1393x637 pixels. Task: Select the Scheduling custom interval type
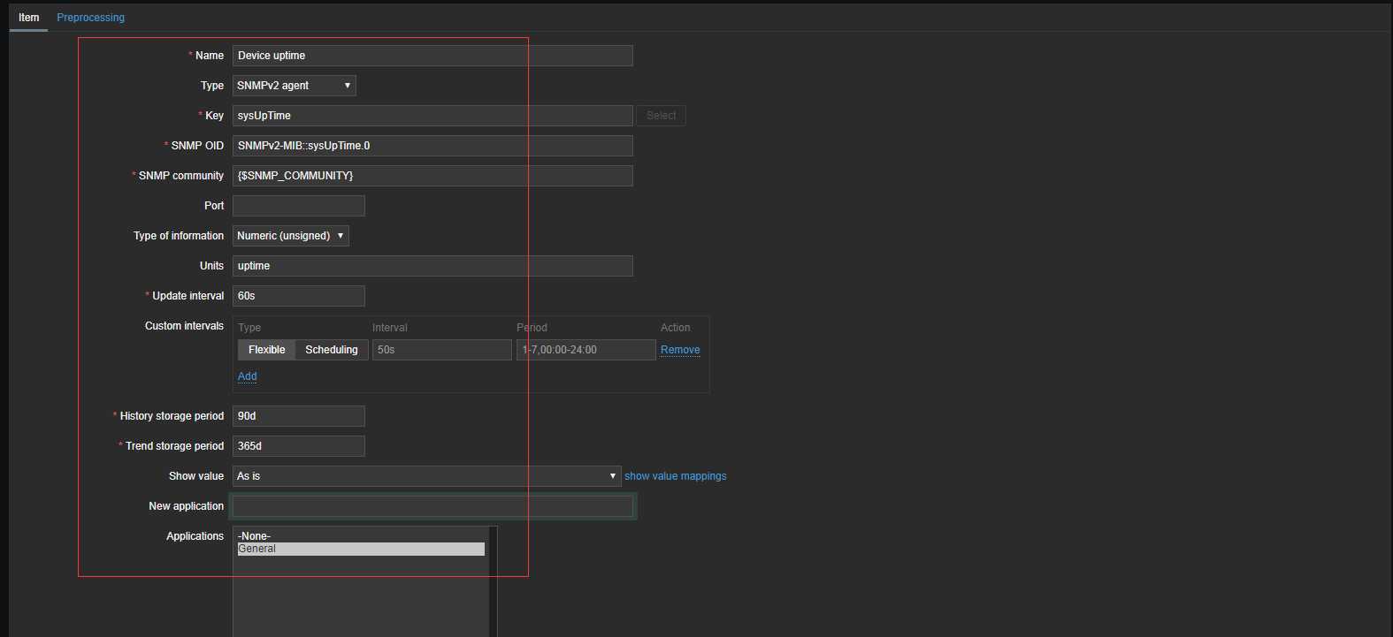[x=332, y=350]
